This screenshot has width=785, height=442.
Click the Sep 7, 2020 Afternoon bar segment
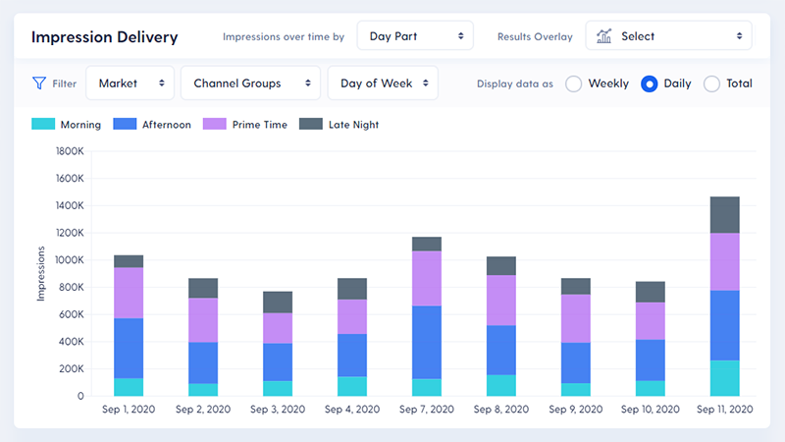click(x=426, y=342)
